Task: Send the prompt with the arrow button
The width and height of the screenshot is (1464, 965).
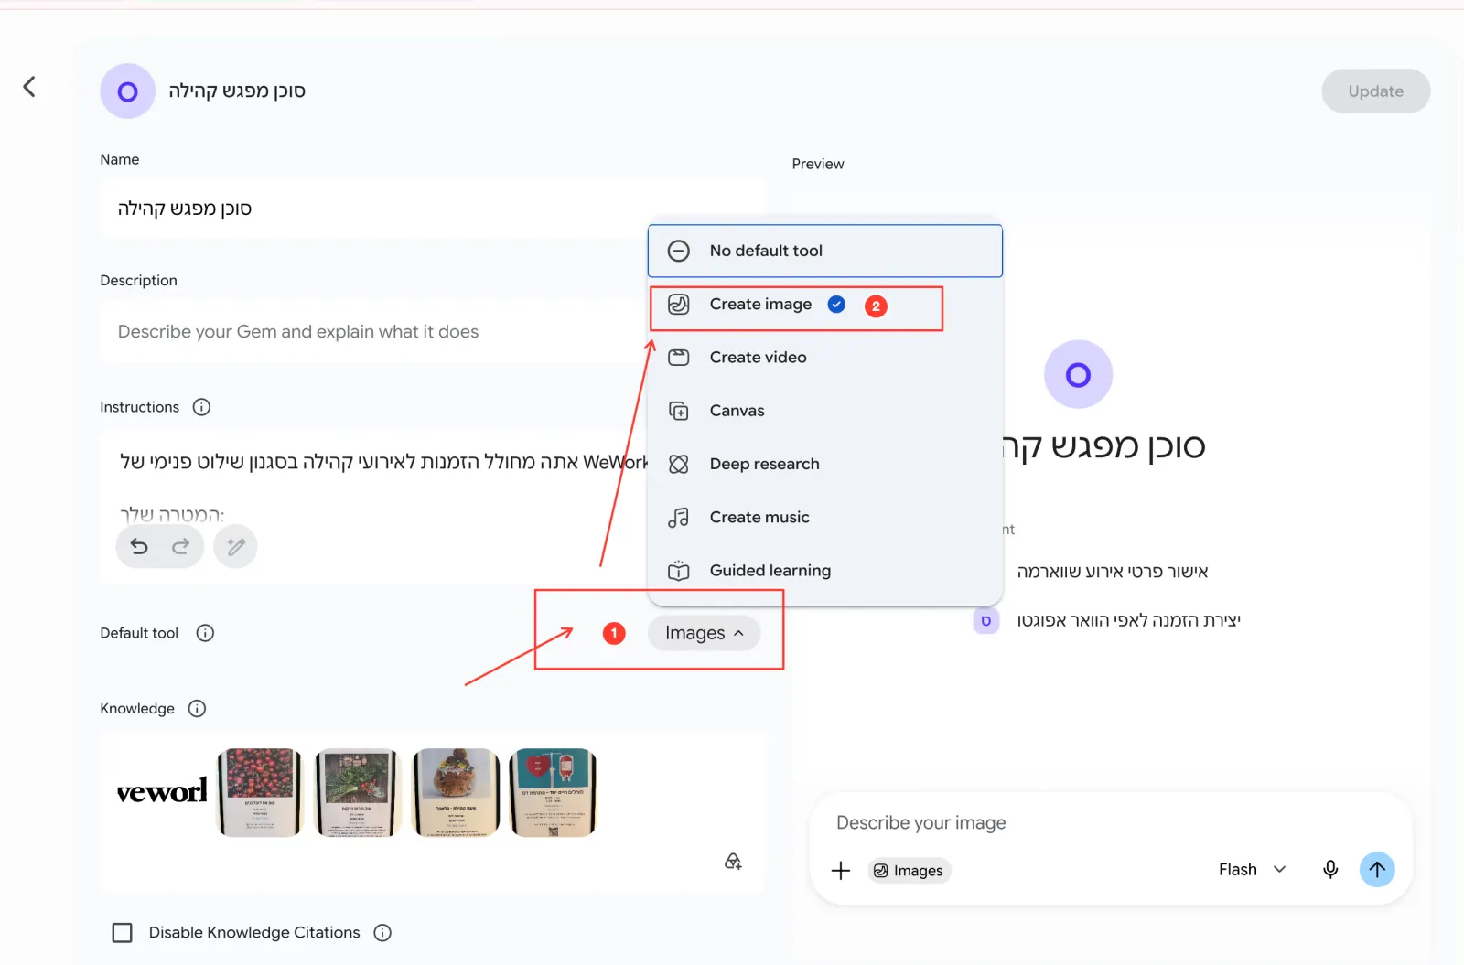Action: click(x=1377, y=870)
